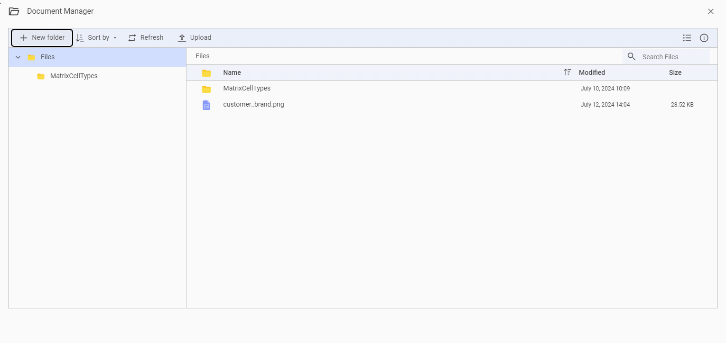This screenshot has height=343, width=726.
Task: Click the Upload button
Action: point(195,38)
